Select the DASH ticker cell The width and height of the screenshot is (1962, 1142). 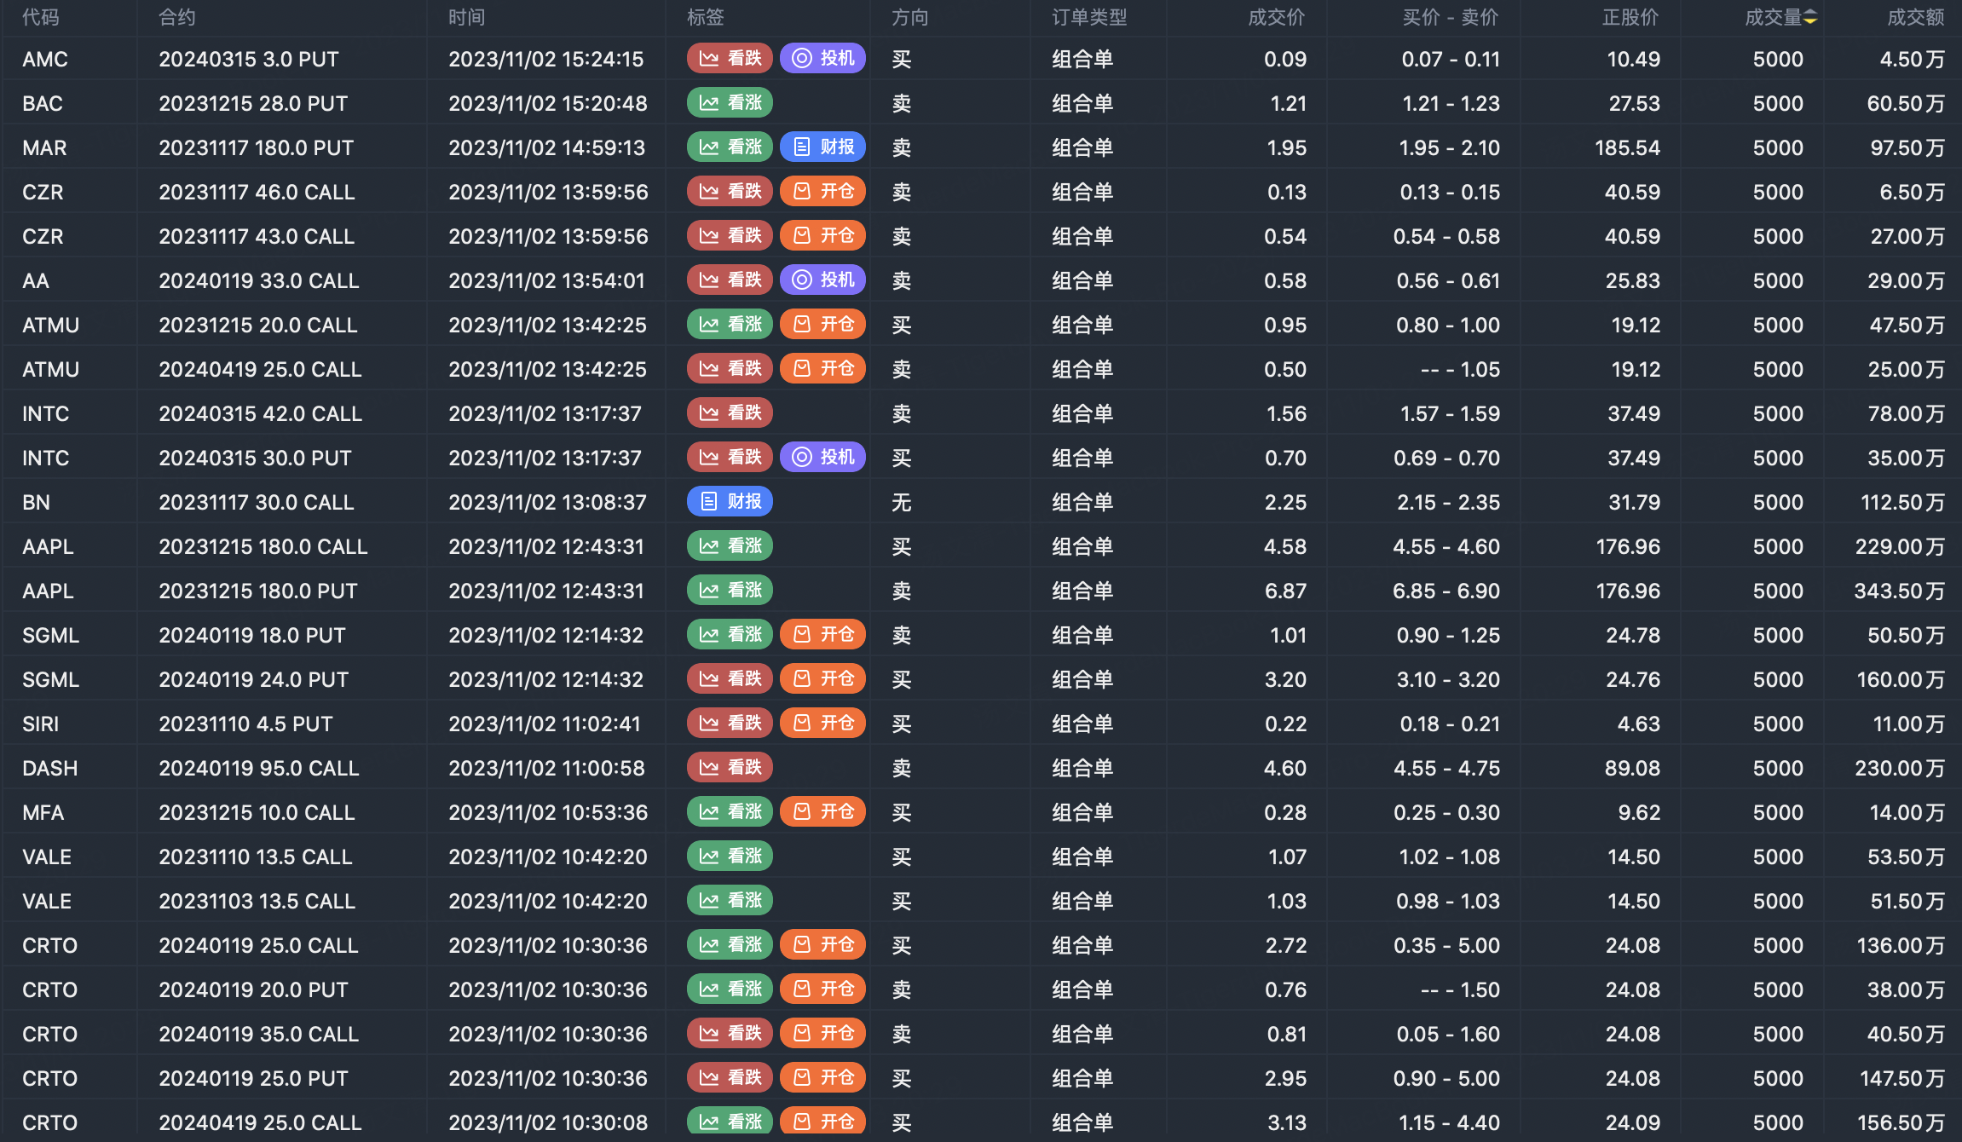pyautogui.click(x=50, y=768)
